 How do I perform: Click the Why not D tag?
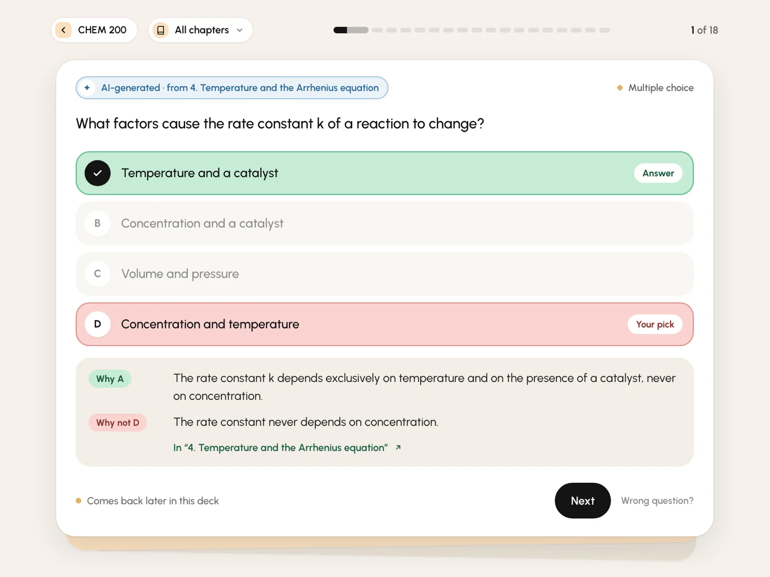point(117,423)
